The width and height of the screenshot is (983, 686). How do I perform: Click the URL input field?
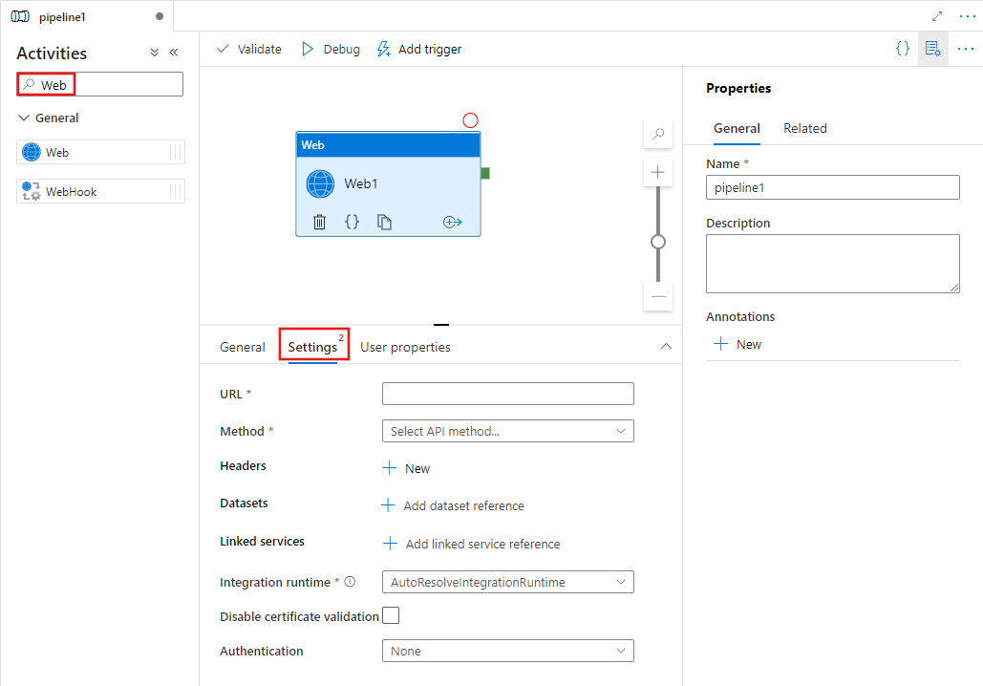tap(507, 393)
